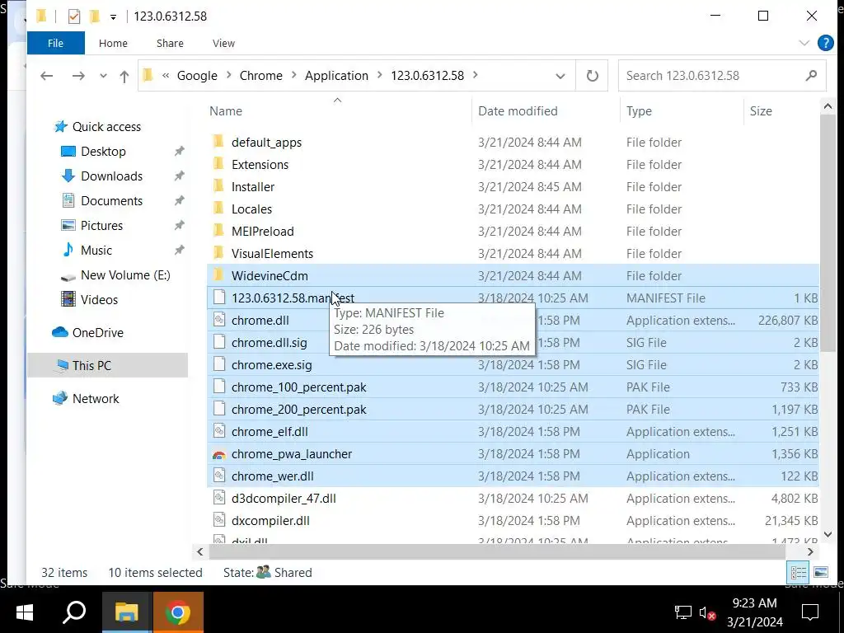844x633 pixels.
Task: Click New folder icon in title bar
Action: click(x=95, y=16)
